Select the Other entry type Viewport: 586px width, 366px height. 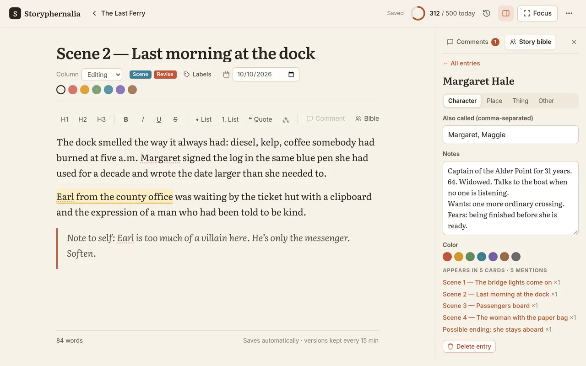546,101
